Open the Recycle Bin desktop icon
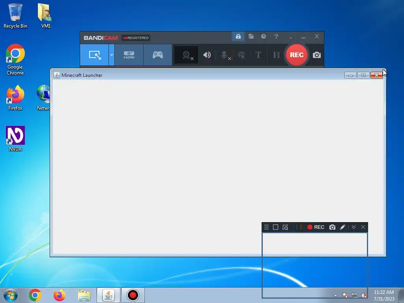This screenshot has width=404, height=303. coord(15,15)
